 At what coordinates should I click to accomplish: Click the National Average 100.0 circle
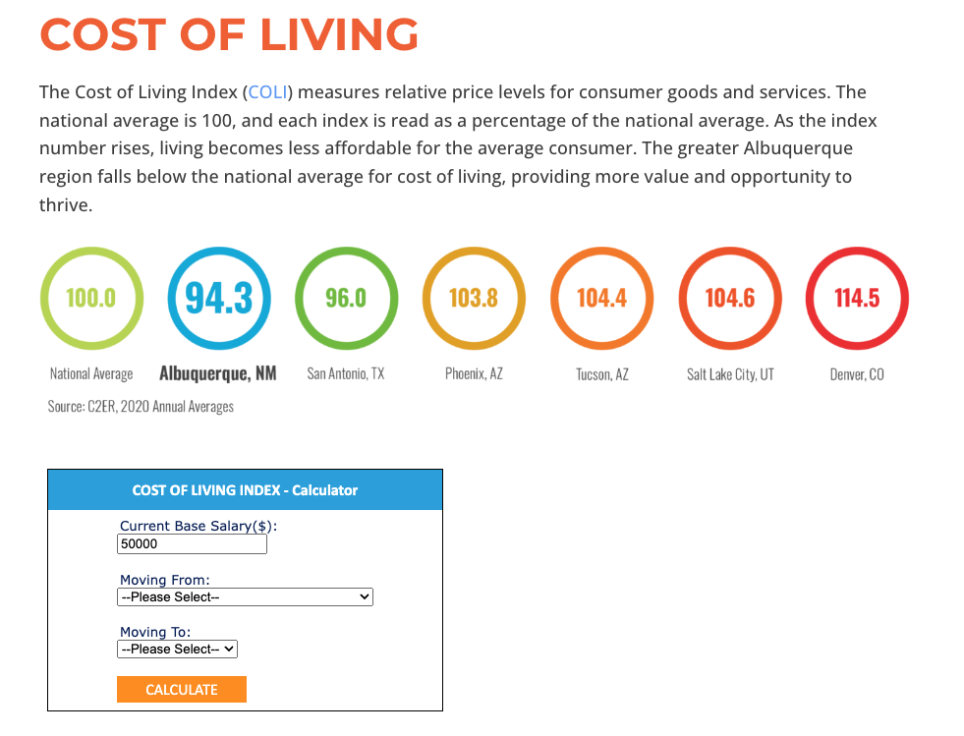point(91,298)
